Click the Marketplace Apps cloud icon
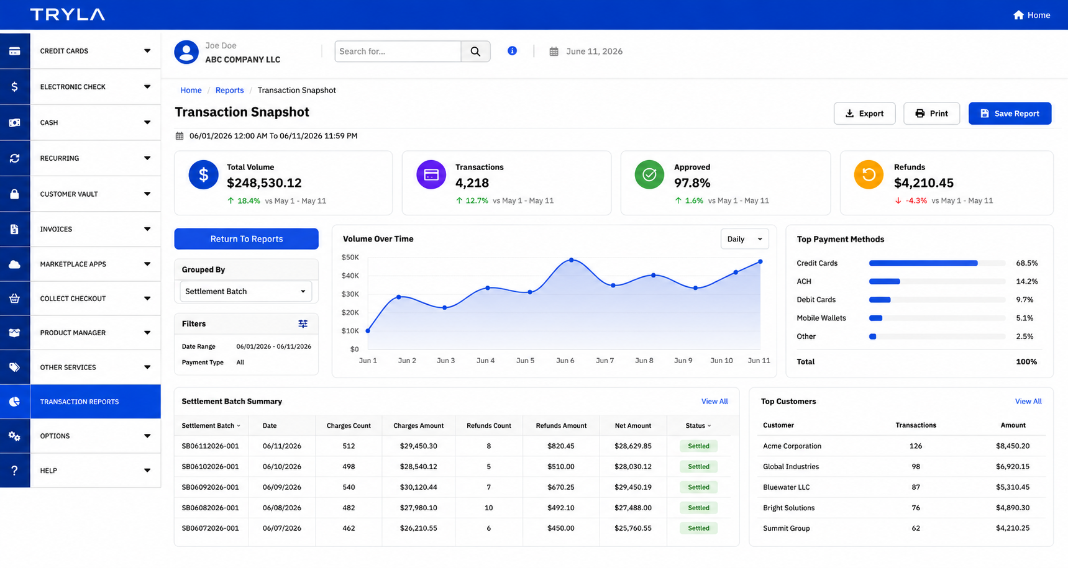Viewport: 1068px width, 568px height. (14, 264)
